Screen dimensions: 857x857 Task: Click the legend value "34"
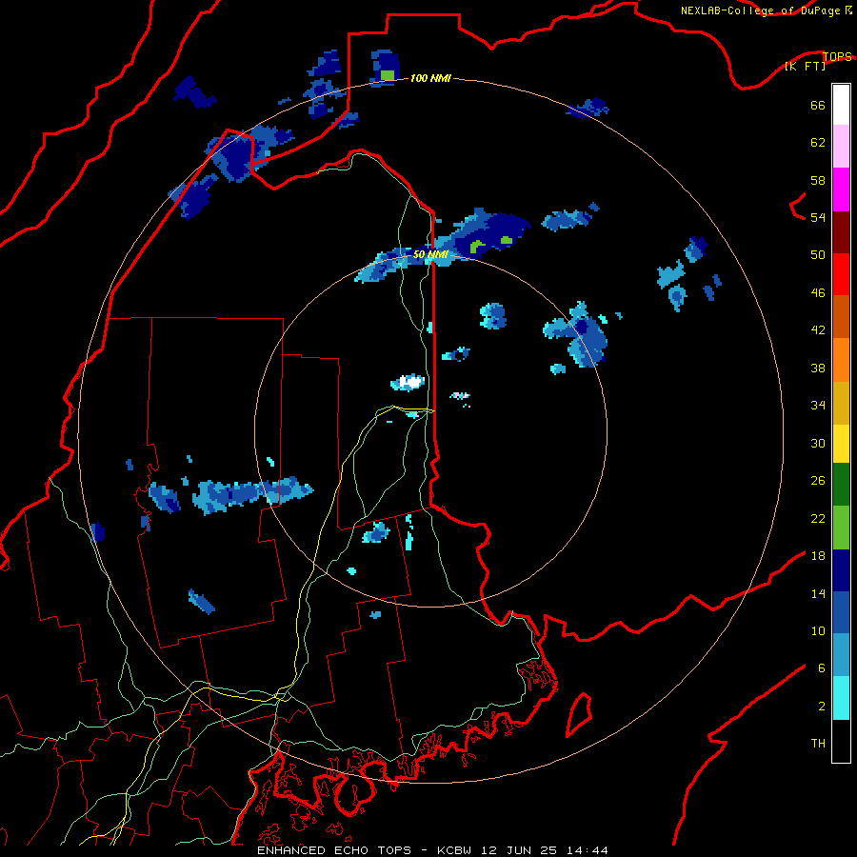click(818, 406)
